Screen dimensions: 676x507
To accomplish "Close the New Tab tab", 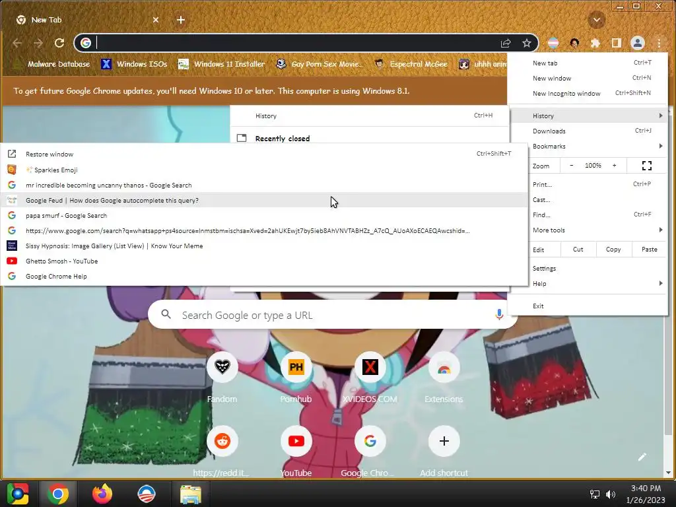I will [x=156, y=20].
